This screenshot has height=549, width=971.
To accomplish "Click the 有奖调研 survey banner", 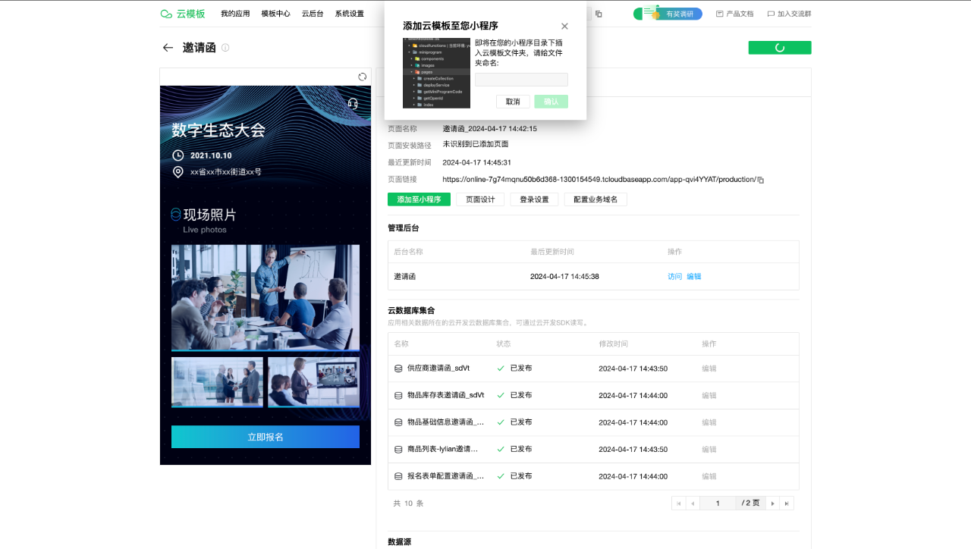I will pyautogui.click(x=668, y=14).
